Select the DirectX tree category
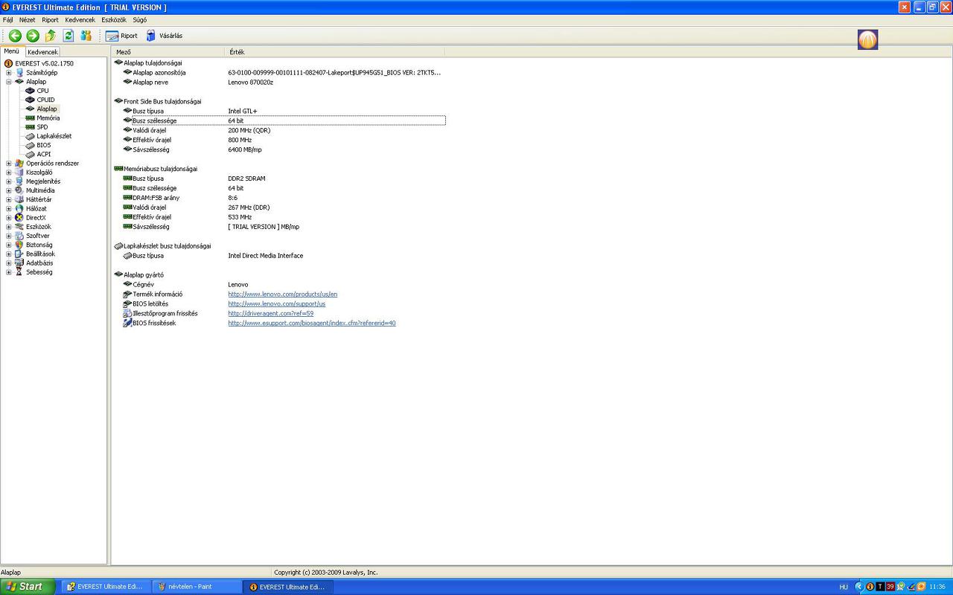This screenshot has width=953, height=595. click(36, 218)
